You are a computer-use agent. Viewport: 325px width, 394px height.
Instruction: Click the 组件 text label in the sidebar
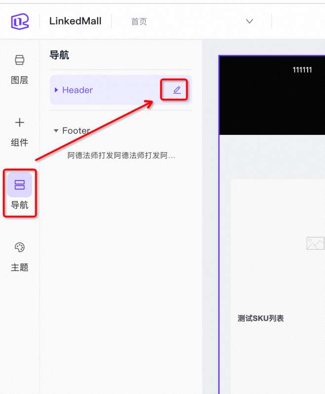[20, 142]
